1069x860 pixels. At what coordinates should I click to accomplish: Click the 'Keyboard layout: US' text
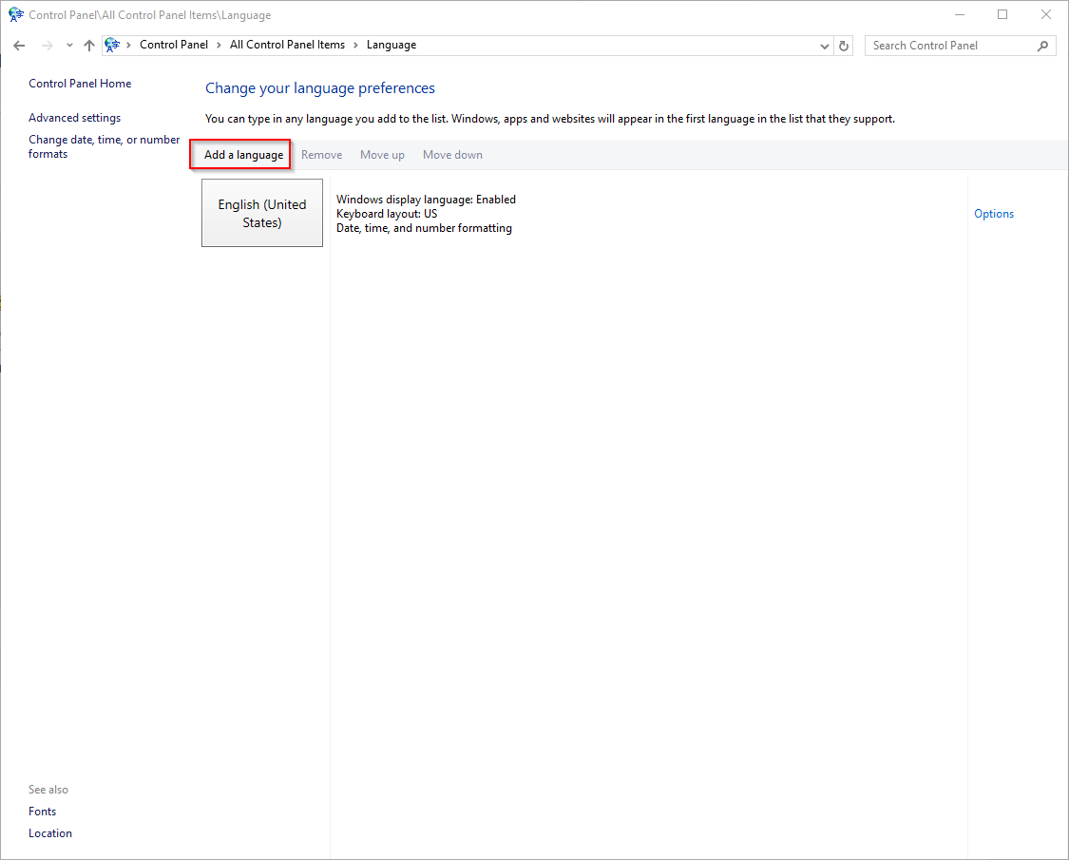pyautogui.click(x=387, y=214)
